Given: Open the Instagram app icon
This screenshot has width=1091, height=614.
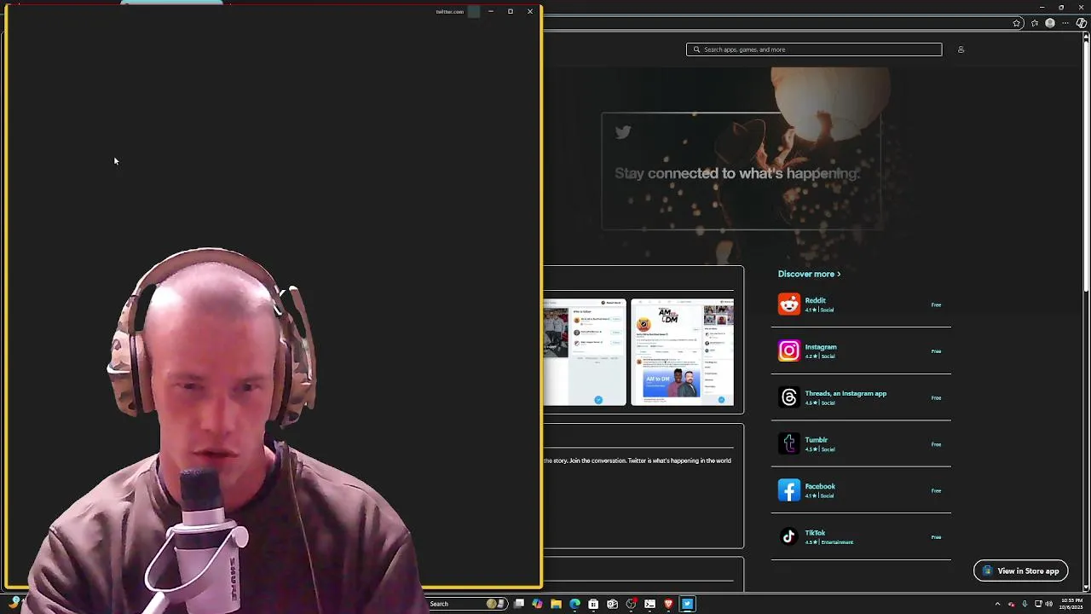Looking at the screenshot, I should [x=789, y=350].
